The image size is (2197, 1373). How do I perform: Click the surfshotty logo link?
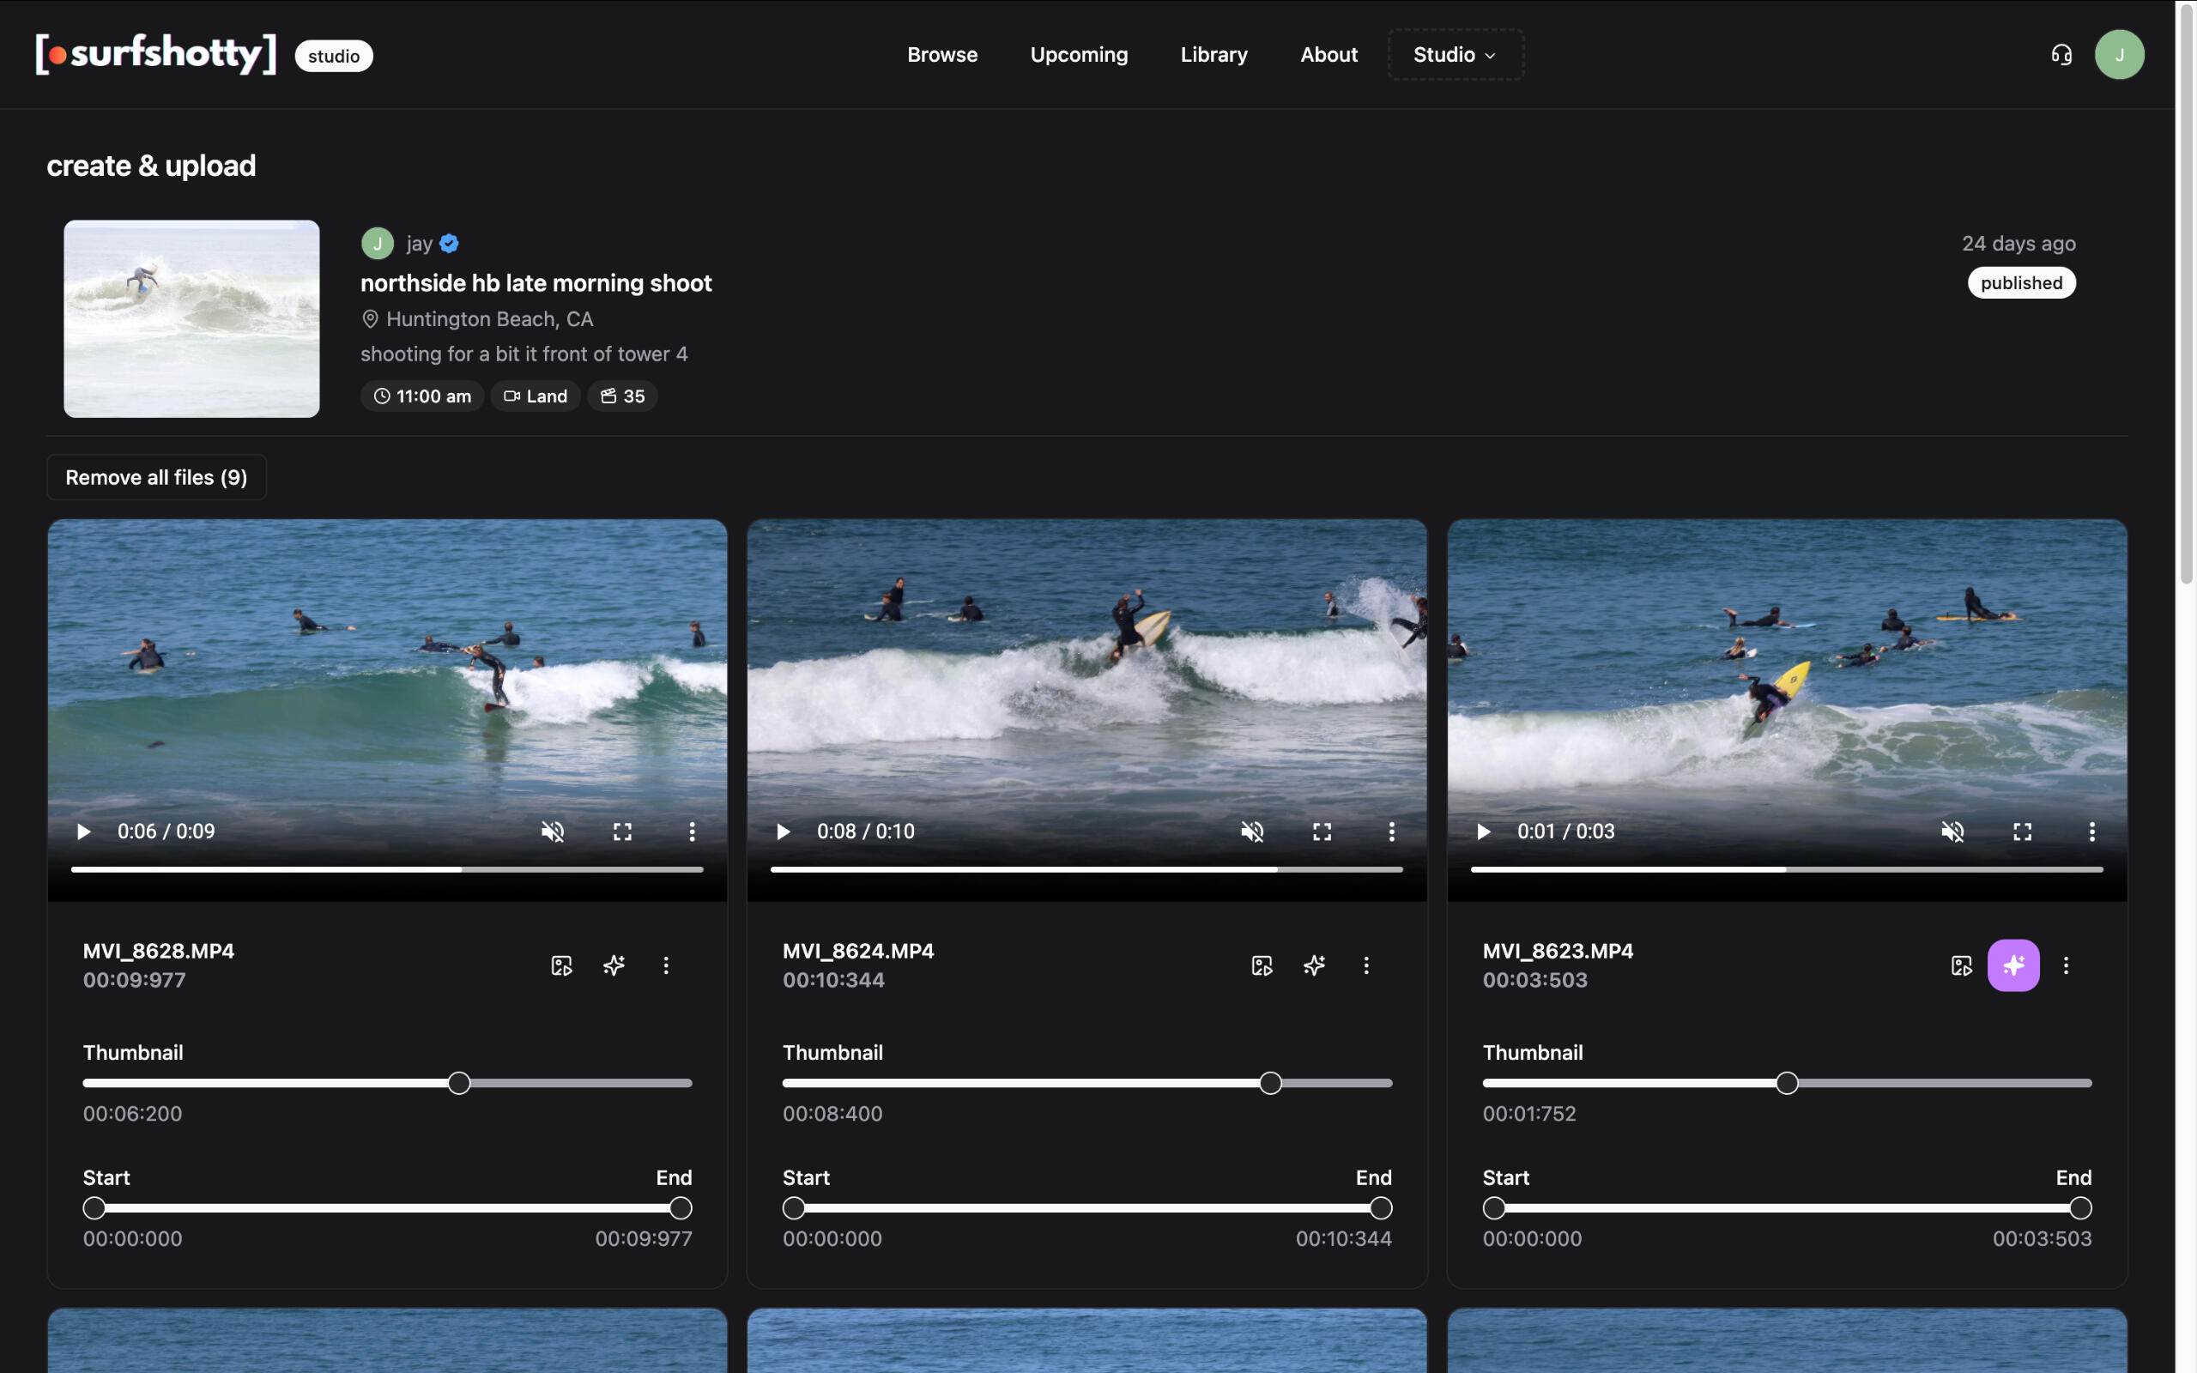point(155,54)
